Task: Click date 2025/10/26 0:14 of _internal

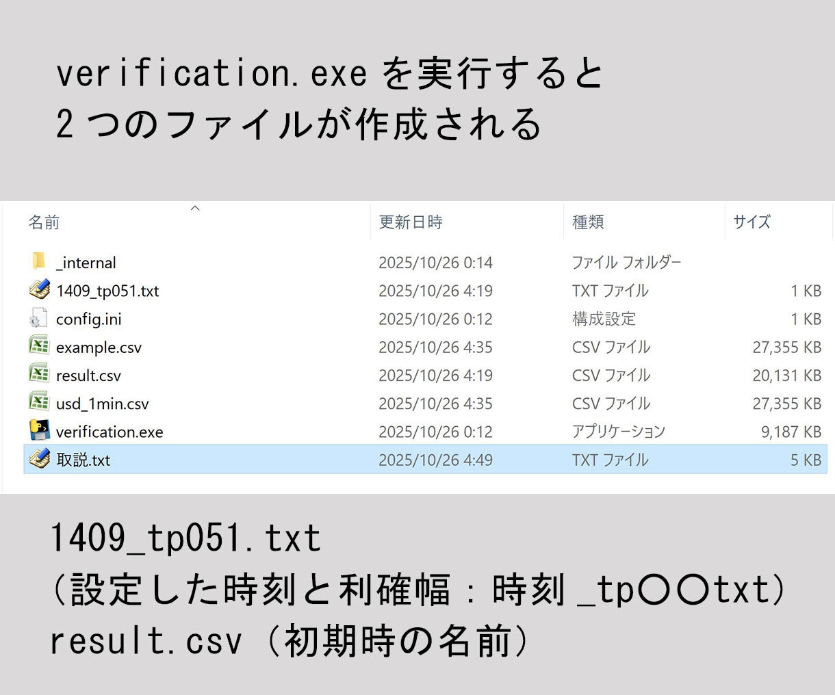Action: click(435, 263)
